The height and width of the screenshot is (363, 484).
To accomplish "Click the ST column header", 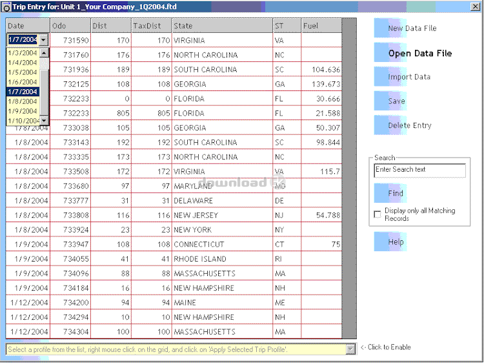I will 287,26.
